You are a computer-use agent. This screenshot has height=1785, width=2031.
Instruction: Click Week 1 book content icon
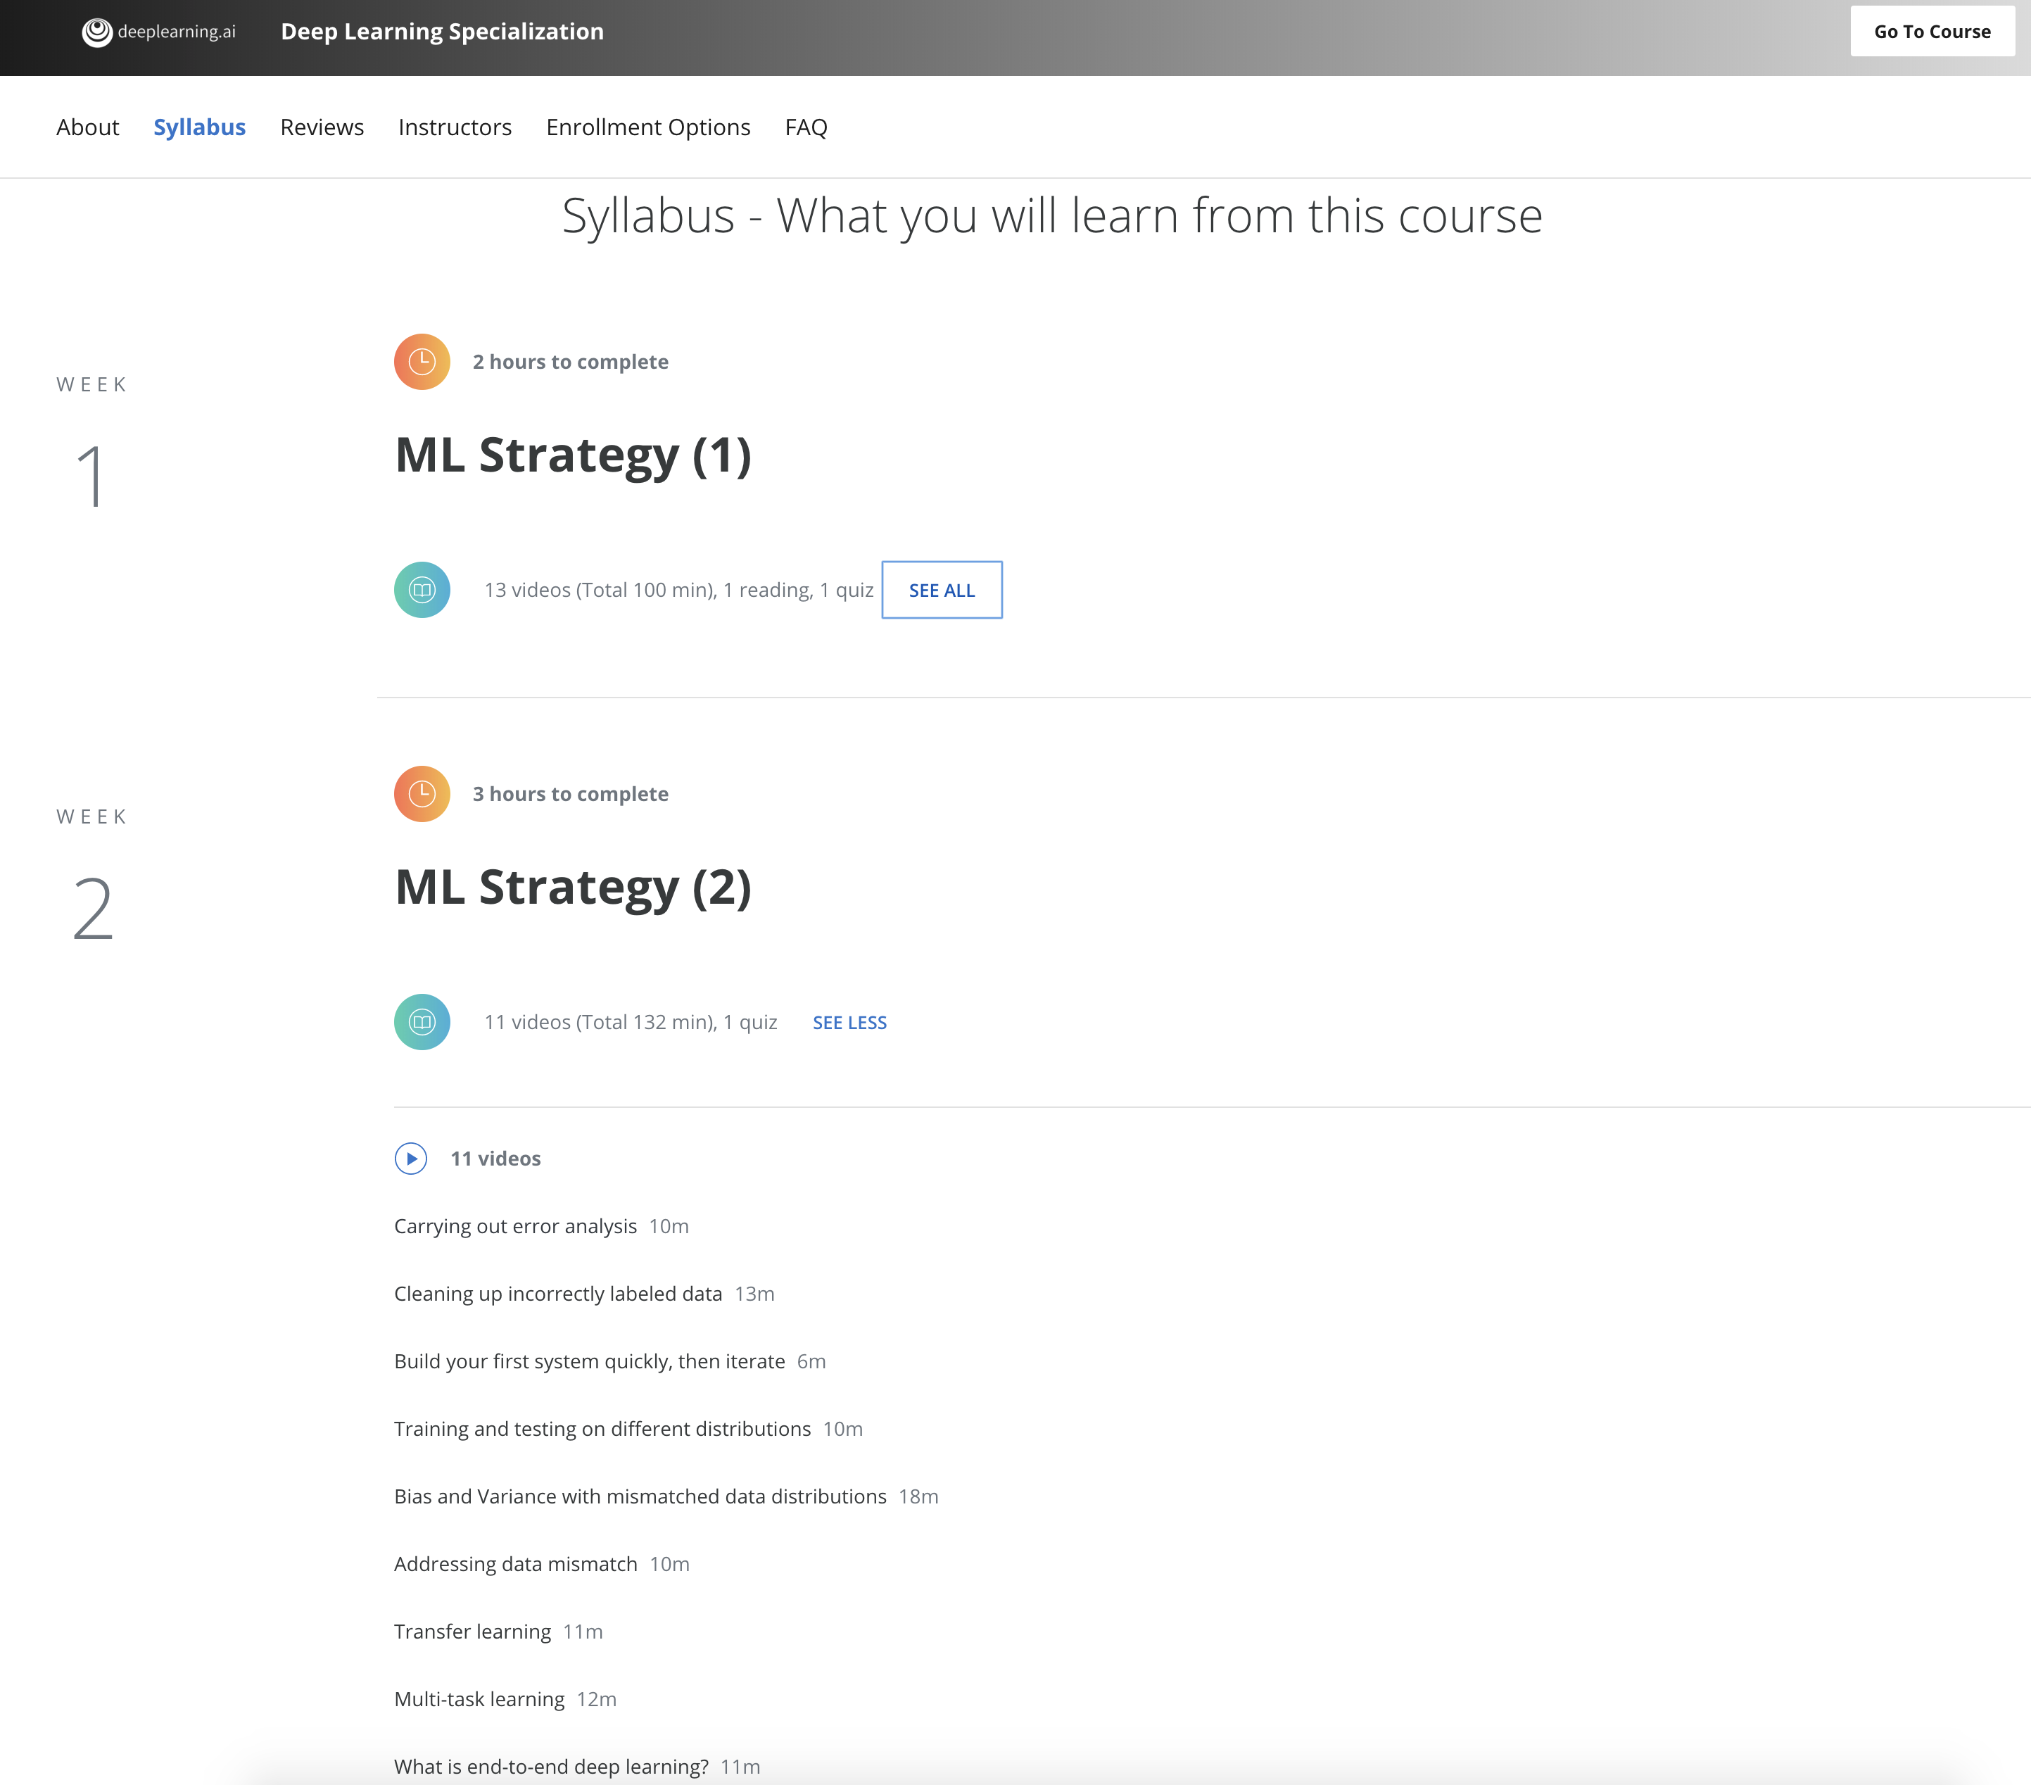422,591
